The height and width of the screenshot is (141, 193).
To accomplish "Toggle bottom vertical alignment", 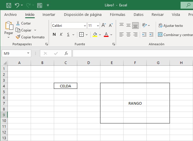I will [135, 25].
